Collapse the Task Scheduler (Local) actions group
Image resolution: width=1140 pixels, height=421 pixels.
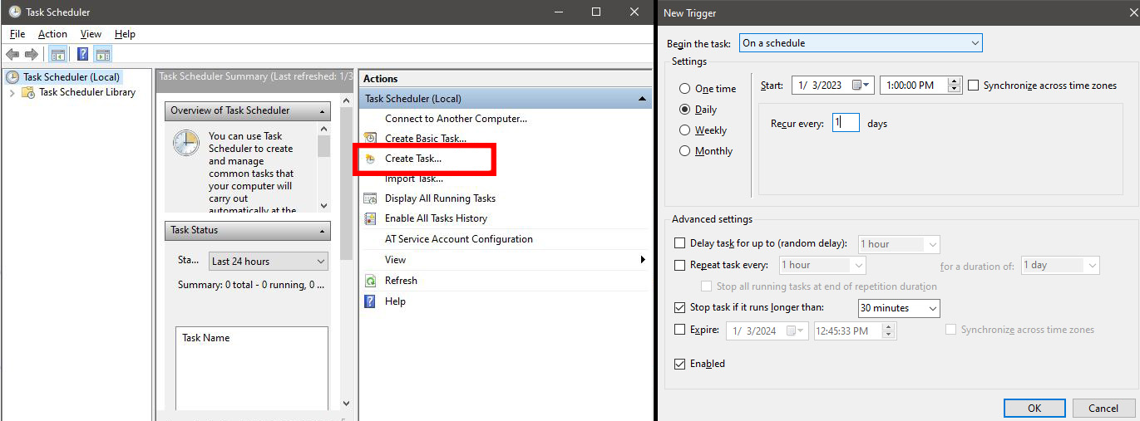point(642,99)
